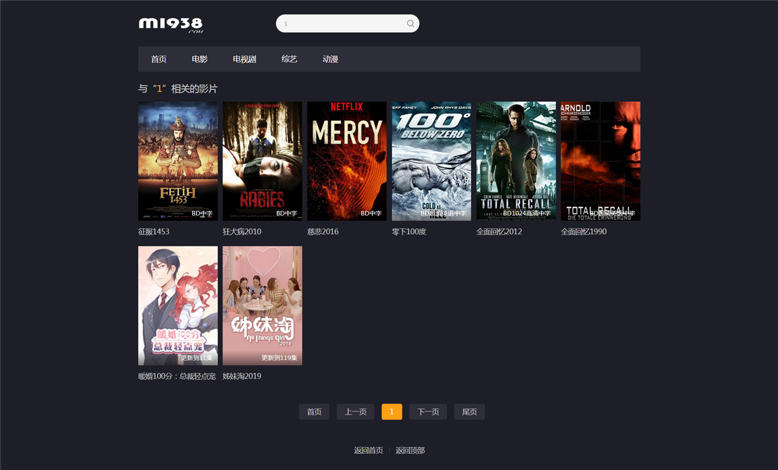
Task: Click the title link 慈悲2016
Action: 322,232
